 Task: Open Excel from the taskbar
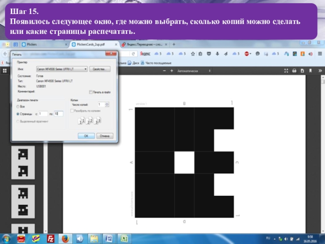(124, 239)
